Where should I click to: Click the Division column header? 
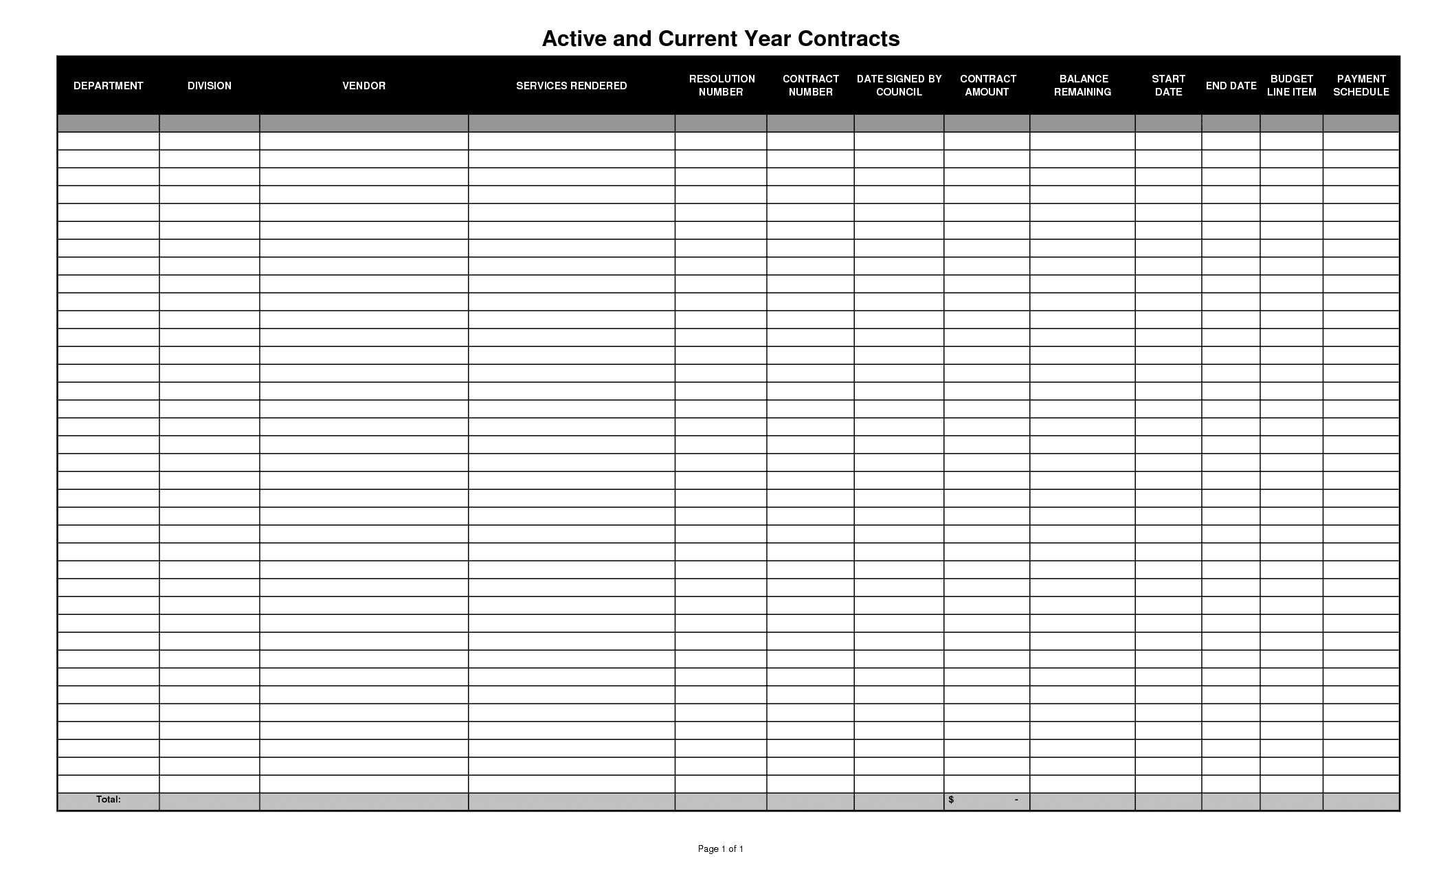(x=206, y=85)
